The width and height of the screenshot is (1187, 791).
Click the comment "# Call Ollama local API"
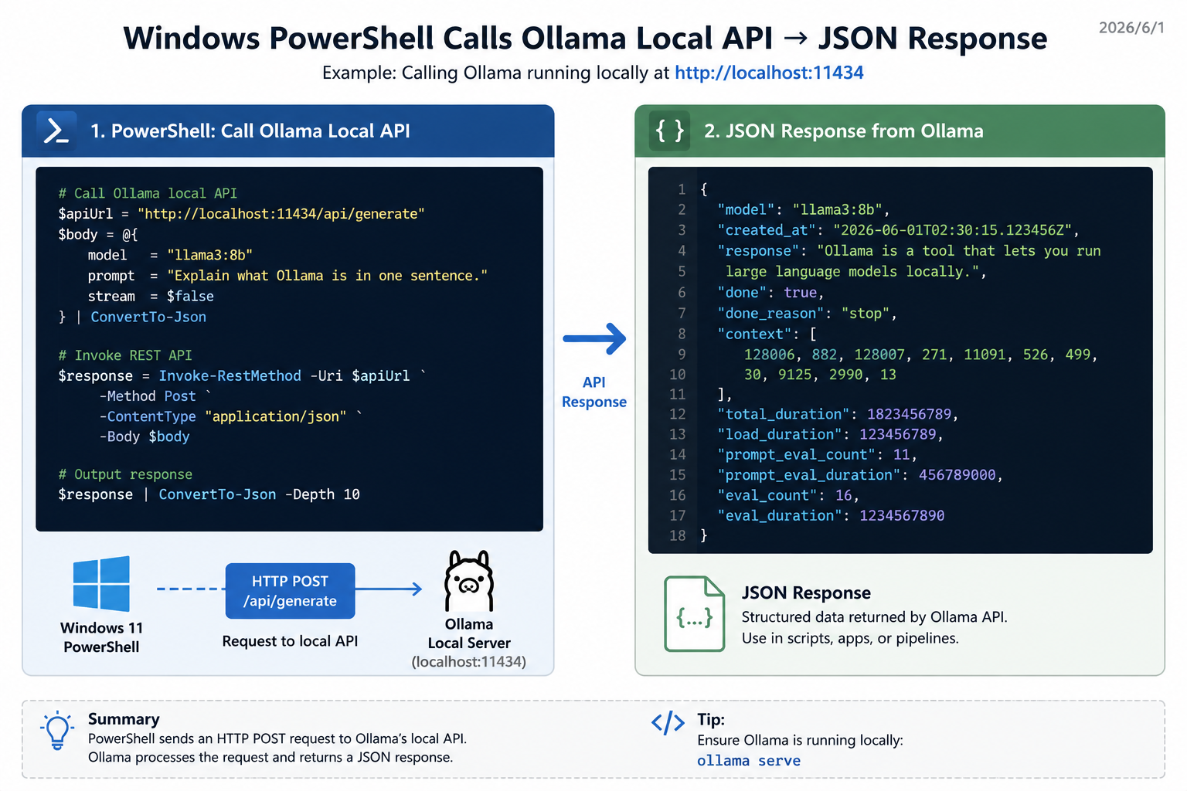coord(148,193)
